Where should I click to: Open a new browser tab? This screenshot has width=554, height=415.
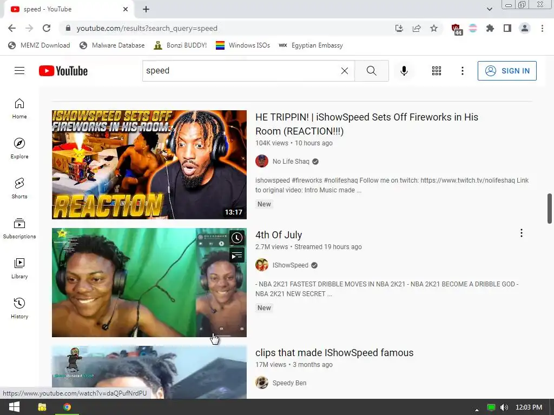click(x=146, y=10)
